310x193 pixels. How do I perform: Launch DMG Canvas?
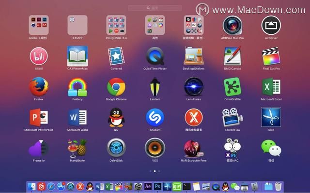(x=232, y=56)
